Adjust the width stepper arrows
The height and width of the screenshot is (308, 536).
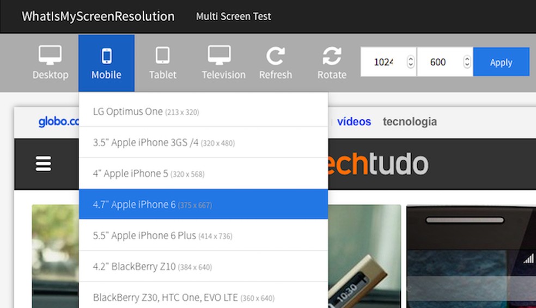pyautogui.click(x=411, y=62)
